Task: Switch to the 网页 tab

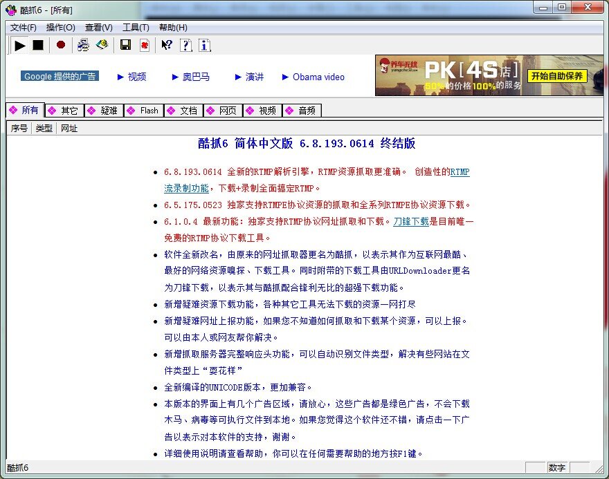Action: tap(224, 111)
